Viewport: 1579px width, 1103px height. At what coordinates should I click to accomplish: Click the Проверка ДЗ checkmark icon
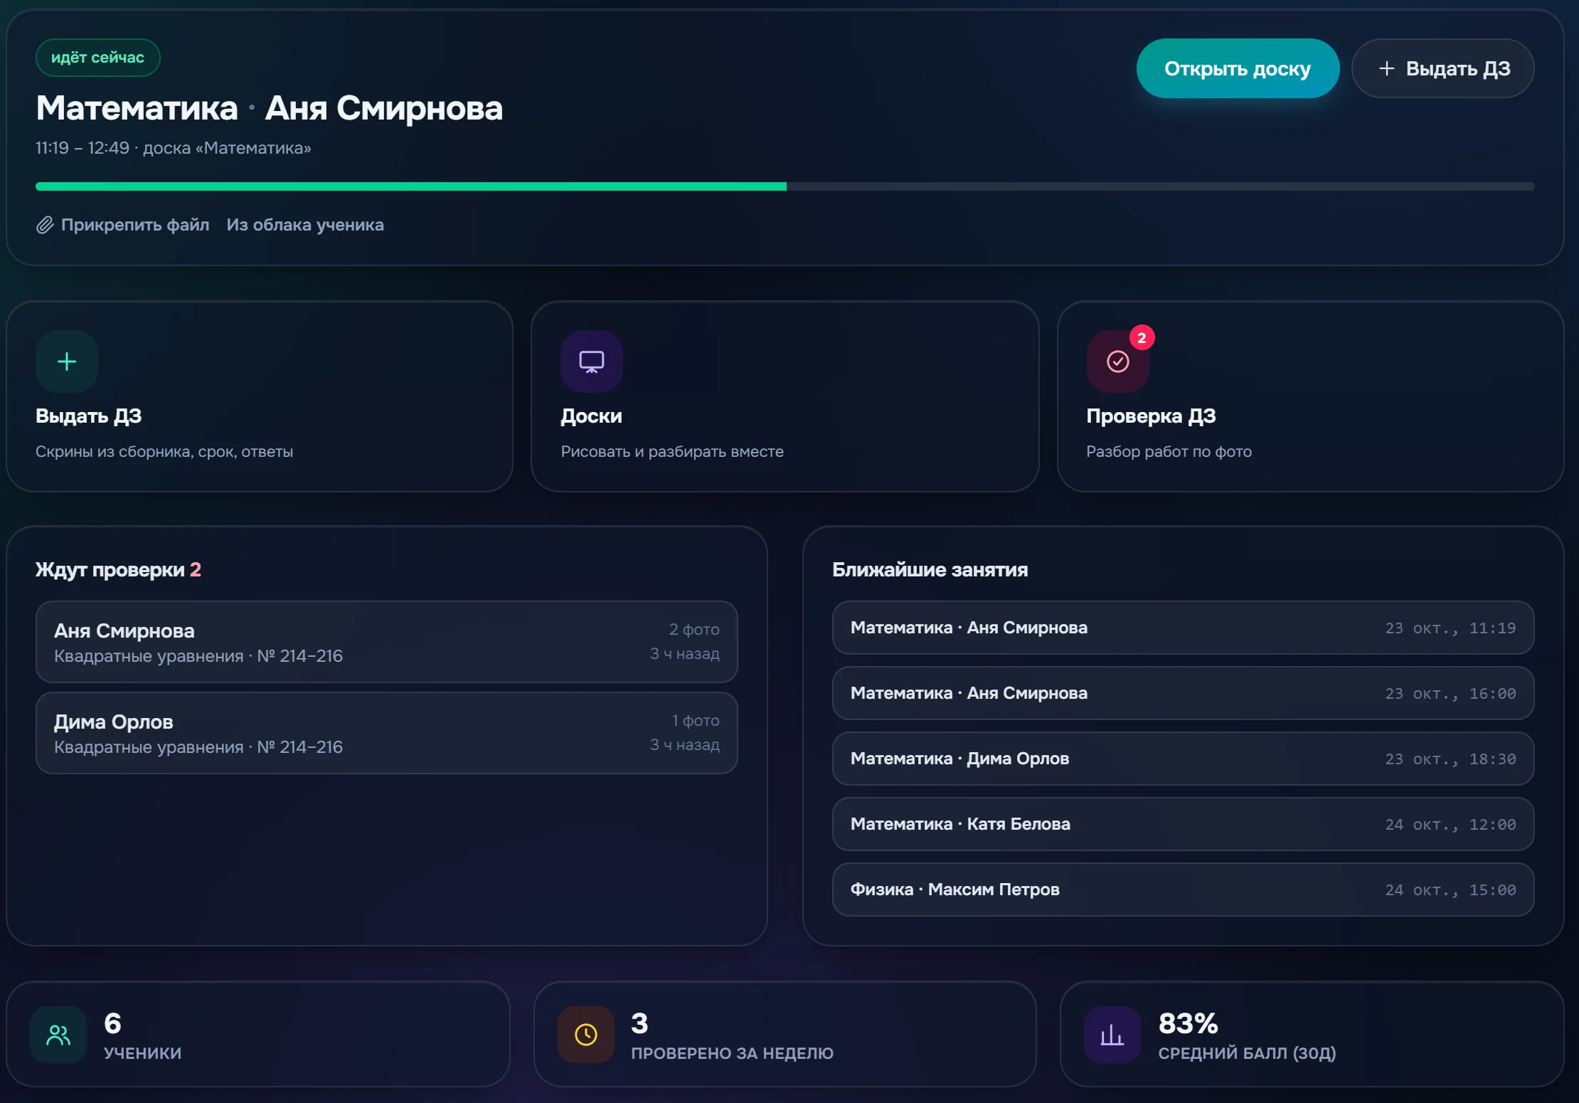click(1117, 361)
